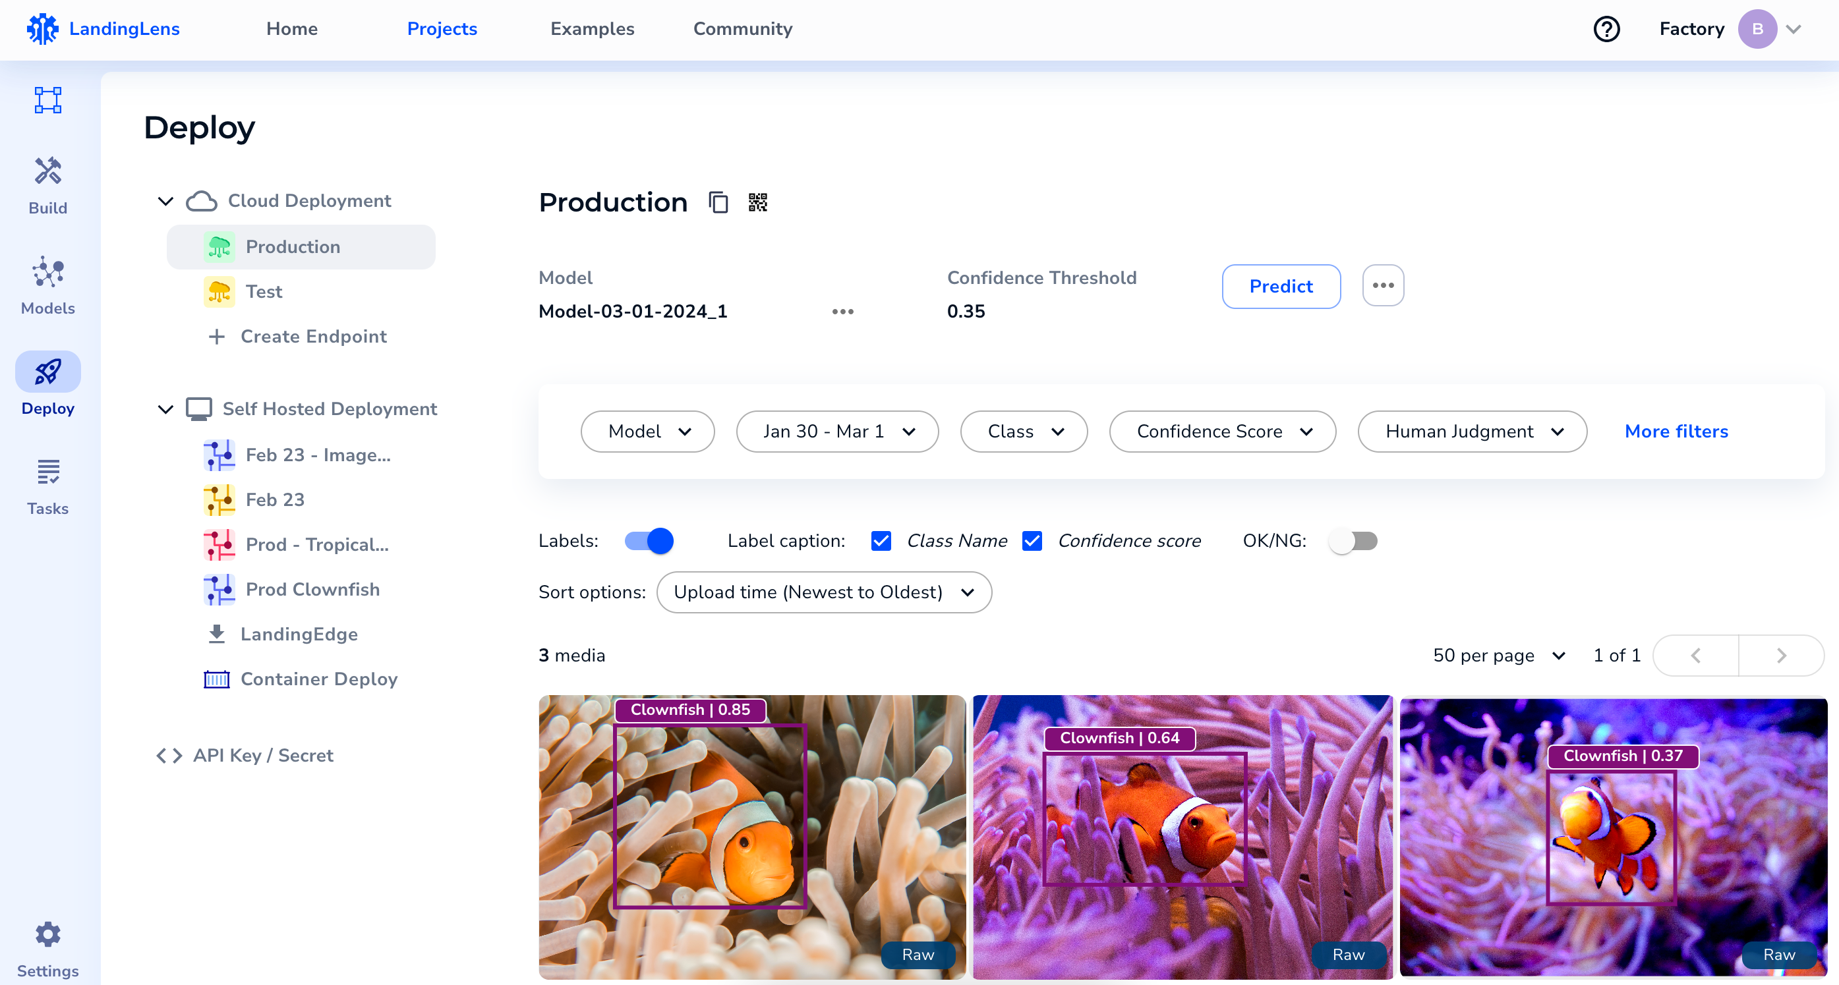The width and height of the screenshot is (1839, 985).
Task: Uncheck the Class Name checkbox
Action: click(x=881, y=541)
